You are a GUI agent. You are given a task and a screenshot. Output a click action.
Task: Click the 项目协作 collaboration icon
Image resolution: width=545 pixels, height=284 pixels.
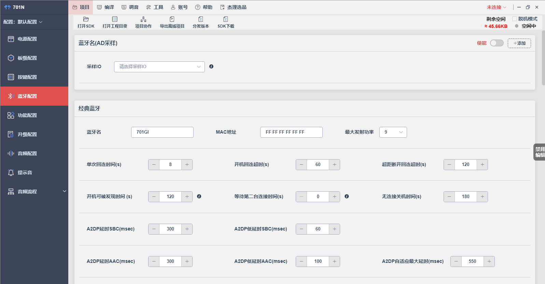[x=143, y=19]
